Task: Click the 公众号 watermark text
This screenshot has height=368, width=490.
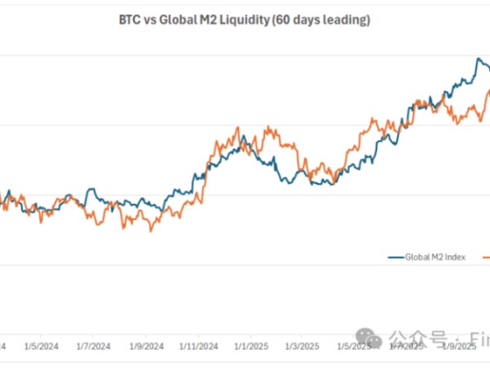Action: point(419,339)
